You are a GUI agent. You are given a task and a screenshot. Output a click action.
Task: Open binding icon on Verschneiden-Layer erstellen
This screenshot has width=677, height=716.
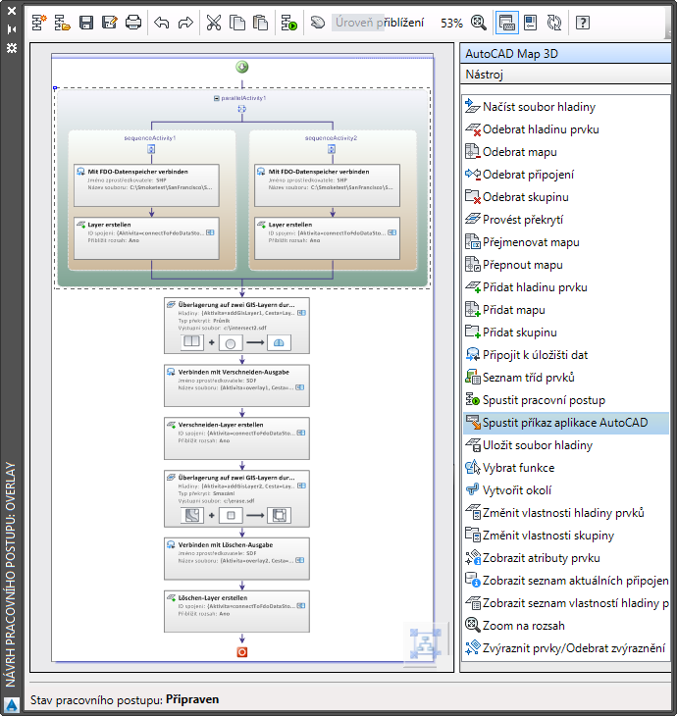[x=301, y=433]
